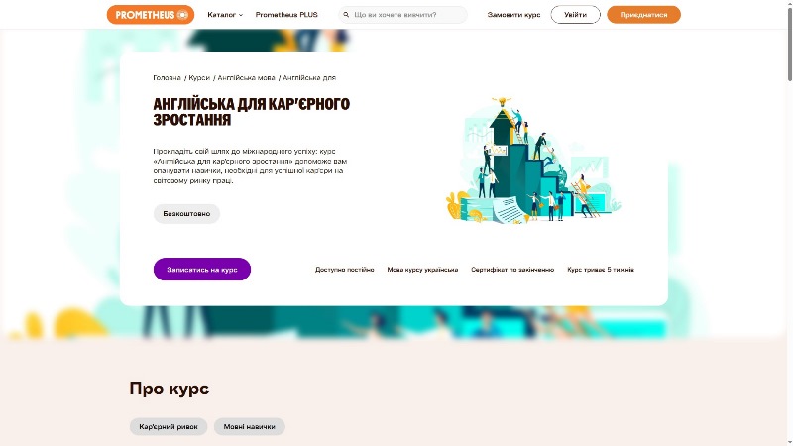Open Англійська мова breadcrumb
This screenshot has height=446, width=793.
pyautogui.click(x=246, y=78)
